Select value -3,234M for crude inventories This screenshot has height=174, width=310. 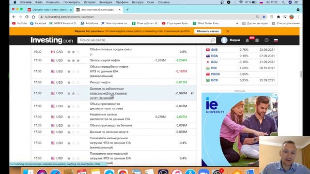[181, 60]
